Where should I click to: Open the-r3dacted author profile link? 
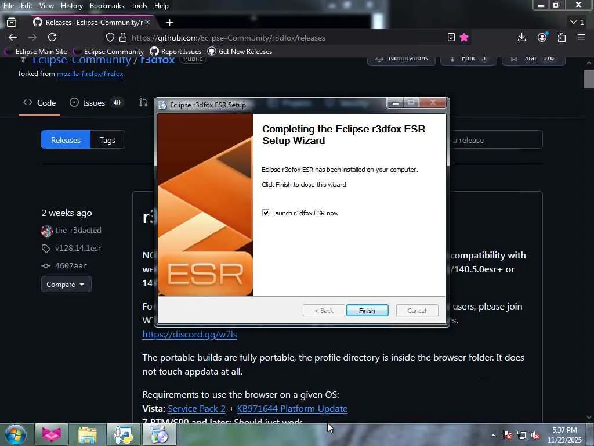[x=78, y=230]
